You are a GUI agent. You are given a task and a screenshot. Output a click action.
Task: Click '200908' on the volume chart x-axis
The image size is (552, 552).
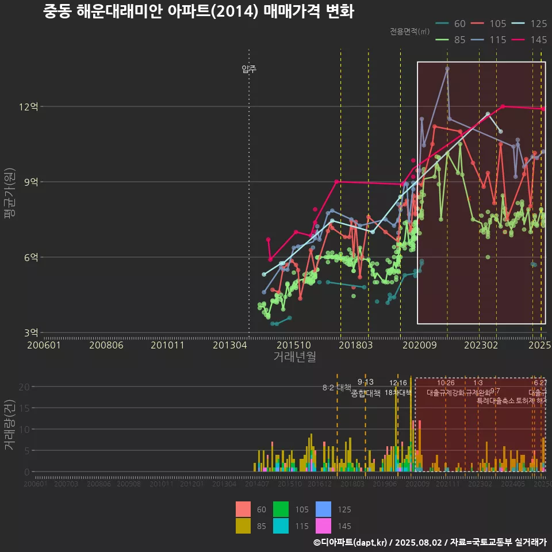pyautogui.click(x=129, y=484)
